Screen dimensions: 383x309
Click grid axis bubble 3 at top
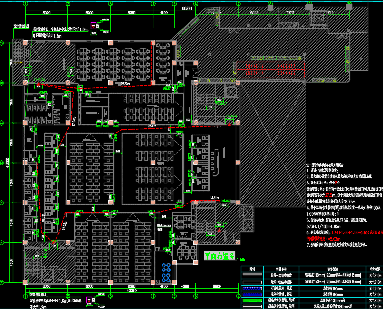(111, 3)
